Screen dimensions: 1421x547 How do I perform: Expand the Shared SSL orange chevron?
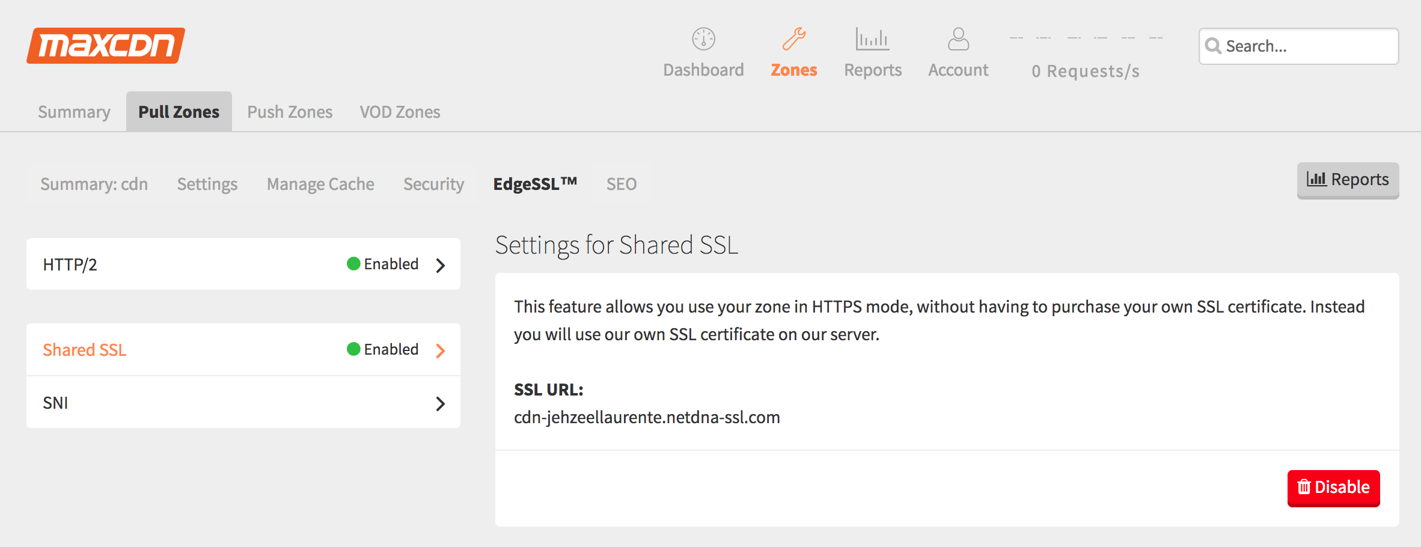tap(441, 350)
